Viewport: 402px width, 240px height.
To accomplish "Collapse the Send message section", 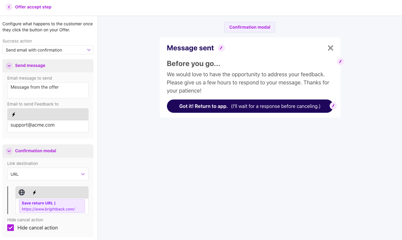I will coord(9,66).
